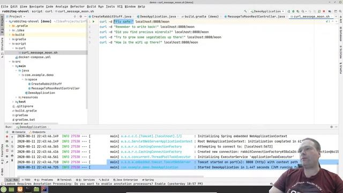Toggle Pin Tab in Run panel
This screenshot has width=343, height=193.
(7, 162)
